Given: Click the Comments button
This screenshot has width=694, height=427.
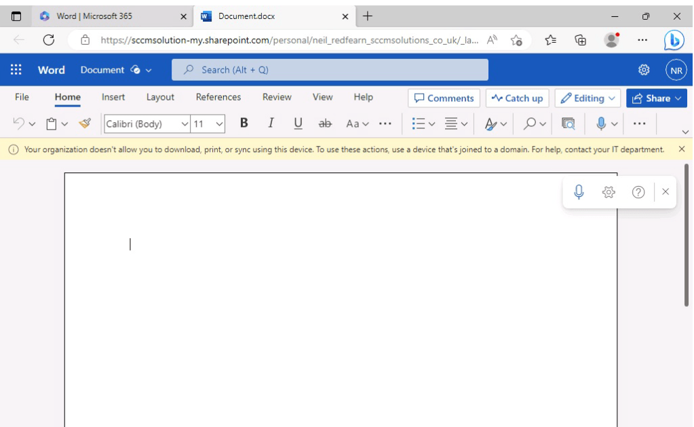Looking at the screenshot, I should pyautogui.click(x=444, y=98).
